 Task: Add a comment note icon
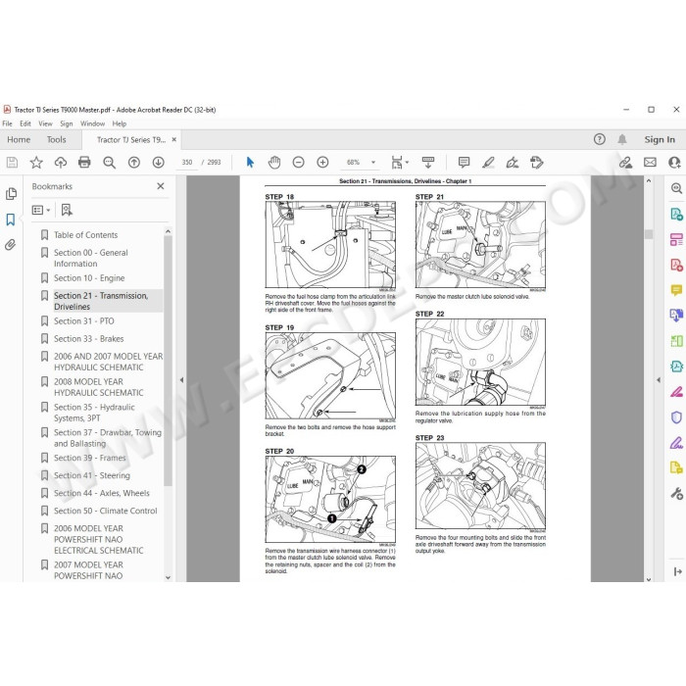[464, 163]
